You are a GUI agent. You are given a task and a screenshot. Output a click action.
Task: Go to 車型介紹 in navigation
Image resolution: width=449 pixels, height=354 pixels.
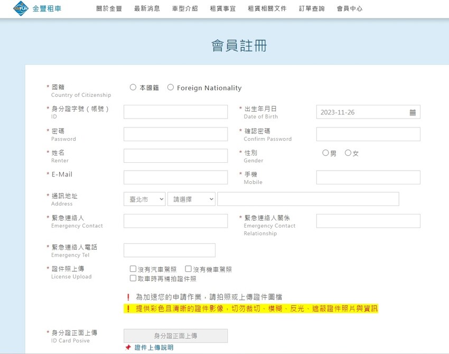pyautogui.click(x=185, y=9)
